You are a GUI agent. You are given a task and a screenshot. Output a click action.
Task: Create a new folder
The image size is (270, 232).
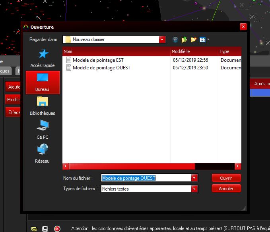(x=194, y=39)
